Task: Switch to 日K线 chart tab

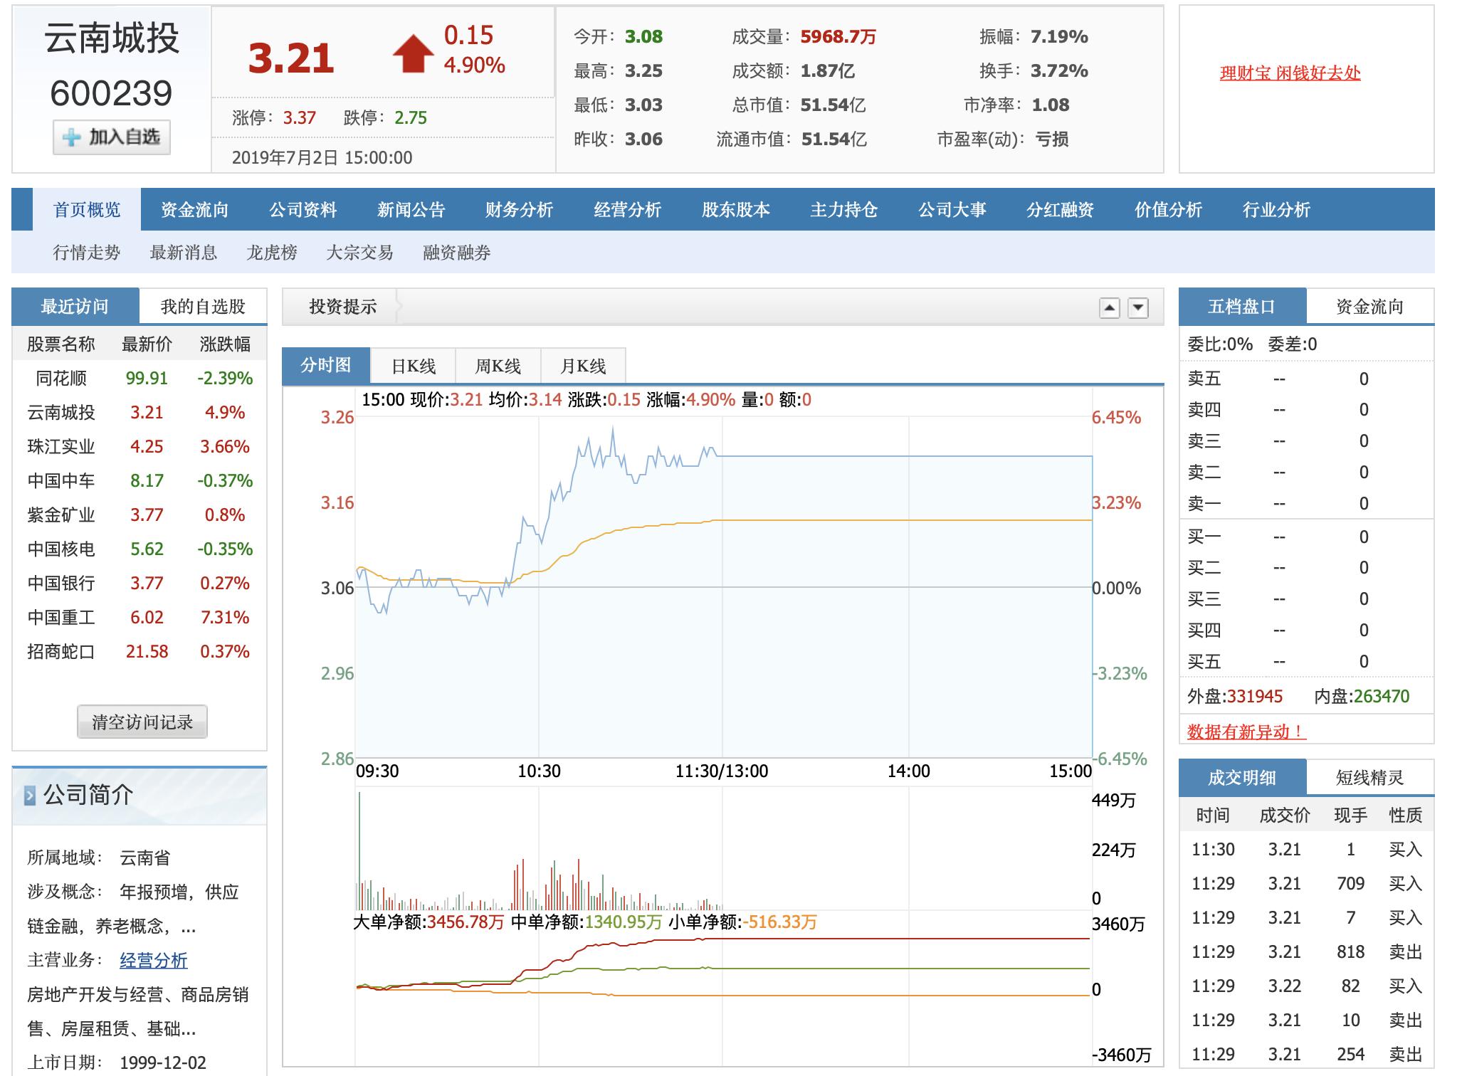Action: point(413,366)
